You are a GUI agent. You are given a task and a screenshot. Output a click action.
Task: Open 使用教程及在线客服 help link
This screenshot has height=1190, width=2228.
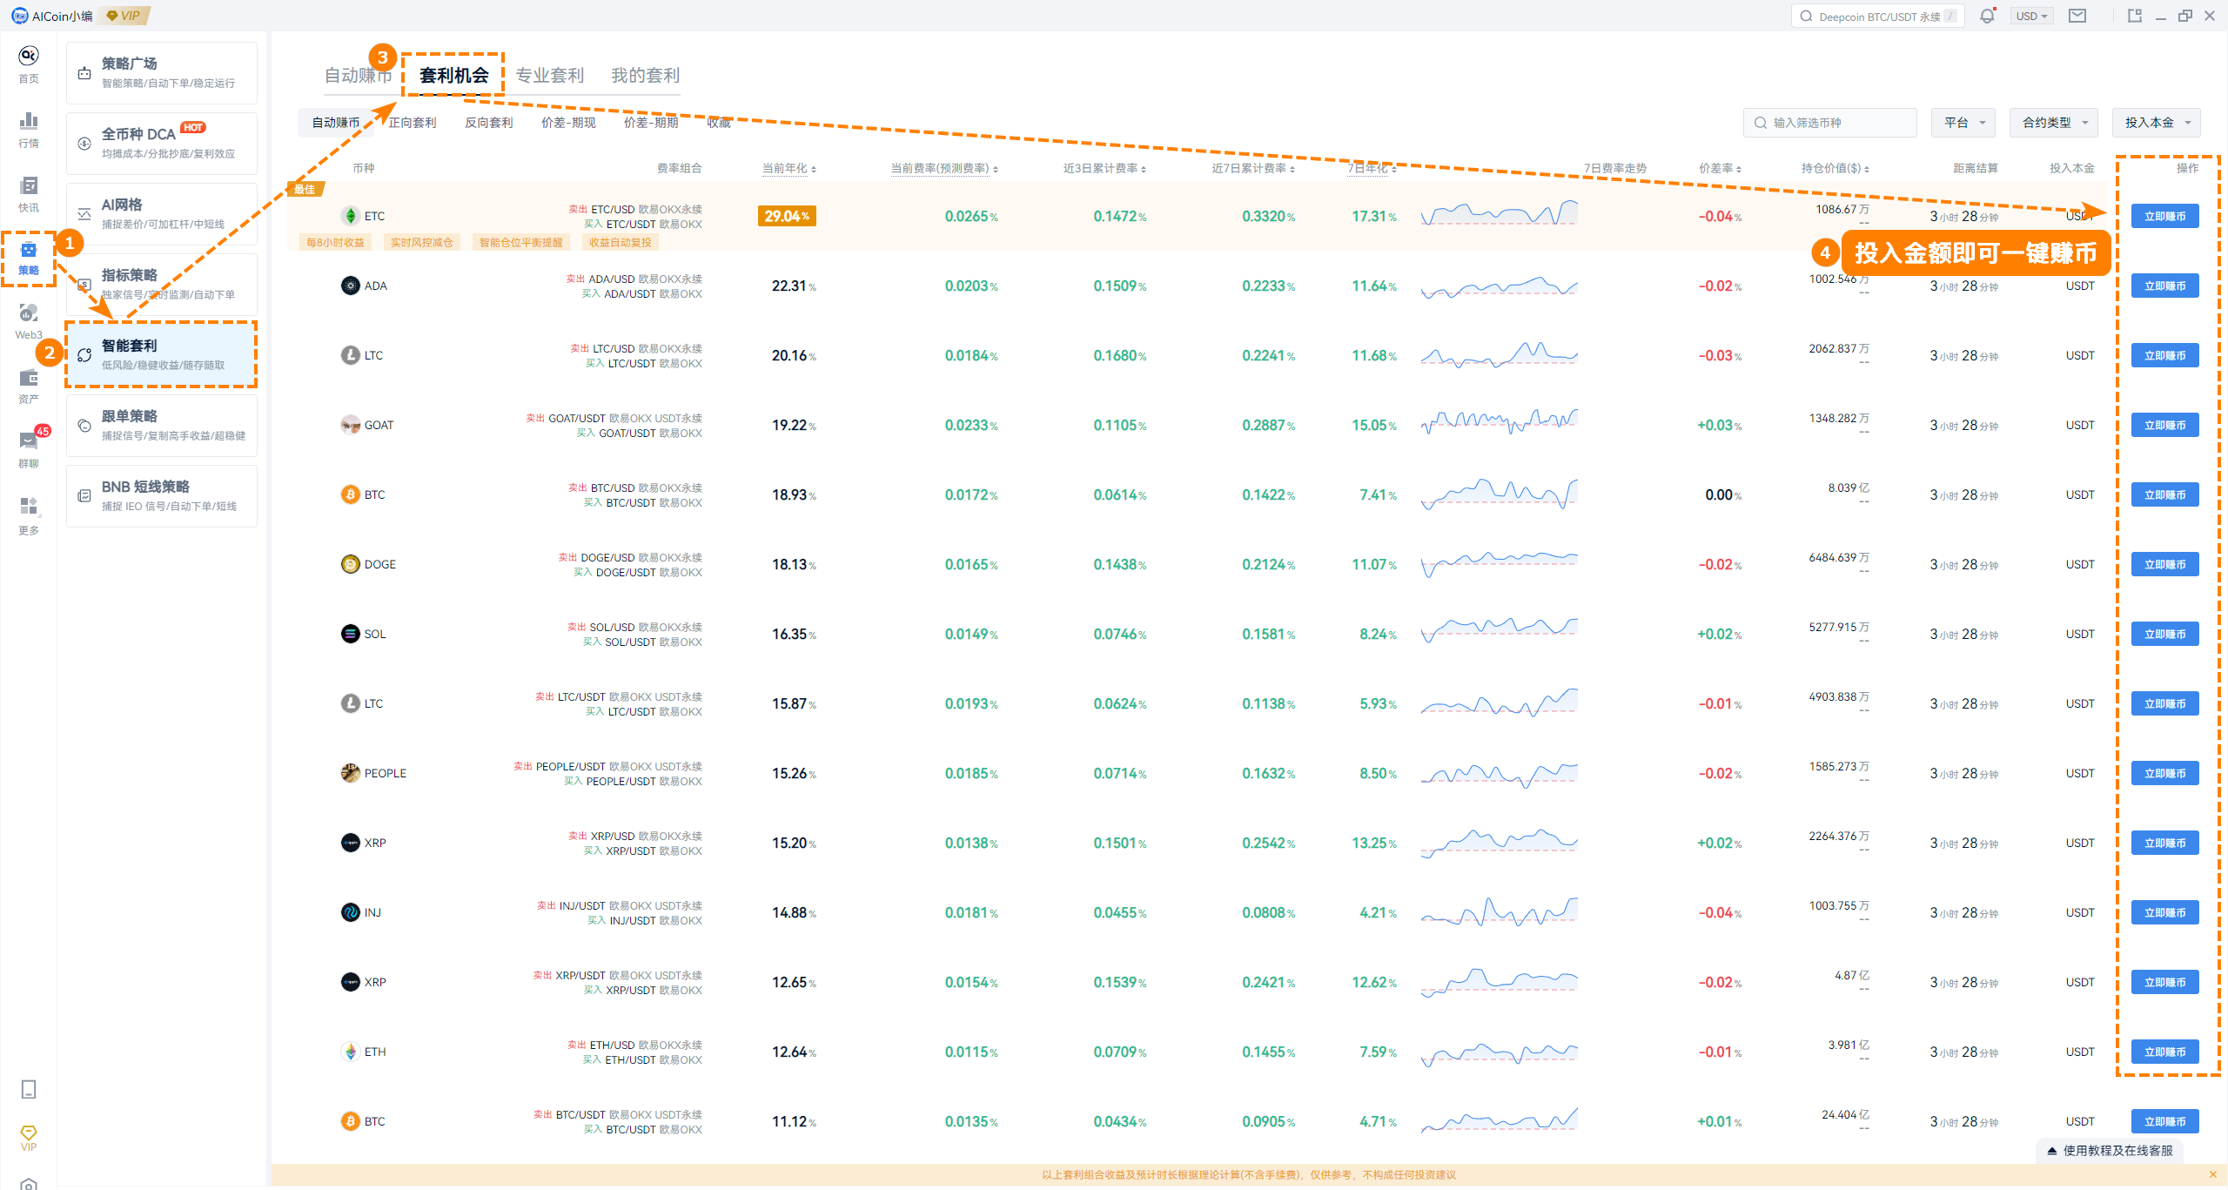coord(2110,1150)
